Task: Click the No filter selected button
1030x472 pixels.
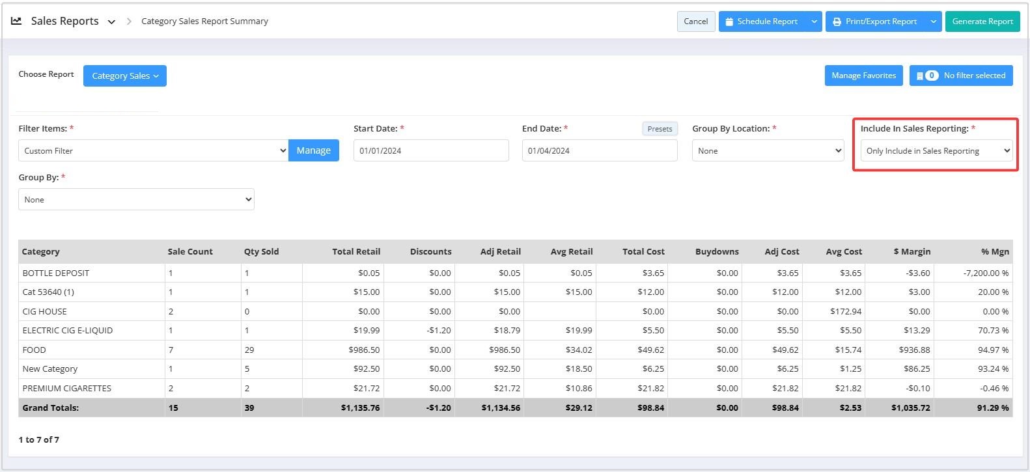Action: (962, 76)
